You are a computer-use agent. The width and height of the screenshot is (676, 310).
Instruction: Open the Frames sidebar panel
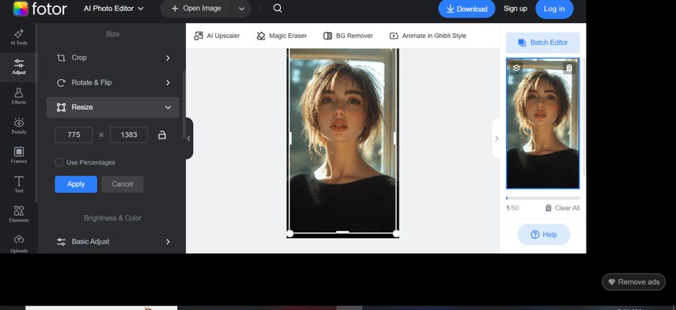point(19,155)
